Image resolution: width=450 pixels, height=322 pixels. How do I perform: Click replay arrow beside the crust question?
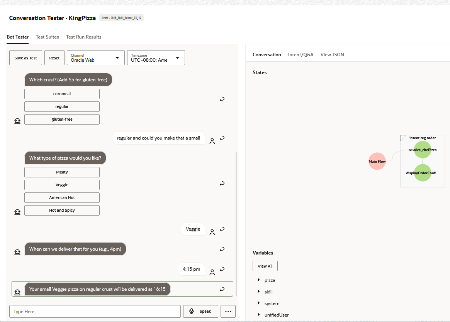tap(222, 99)
